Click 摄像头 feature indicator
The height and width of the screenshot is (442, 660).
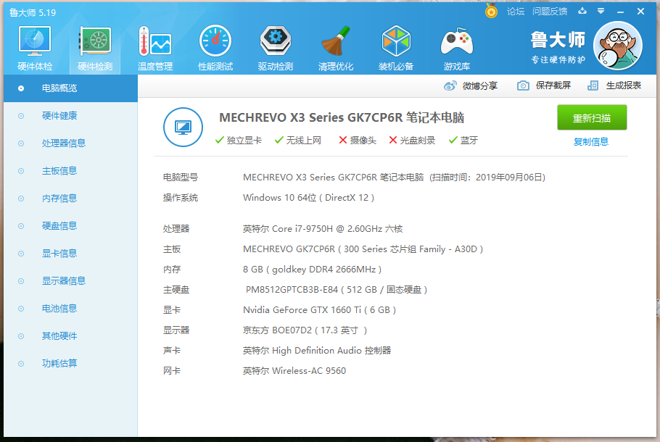coord(358,141)
